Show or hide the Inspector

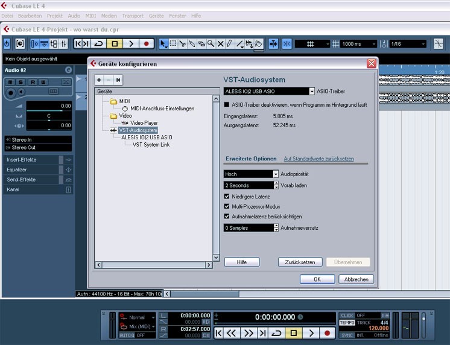(35, 44)
